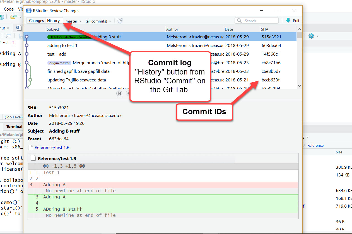This screenshot has width=352, height=234.
Task: Maximize the Review Changes window
Action: tap(278, 11)
